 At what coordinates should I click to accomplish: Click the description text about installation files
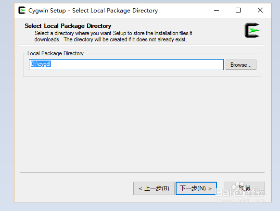[x=113, y=36]
